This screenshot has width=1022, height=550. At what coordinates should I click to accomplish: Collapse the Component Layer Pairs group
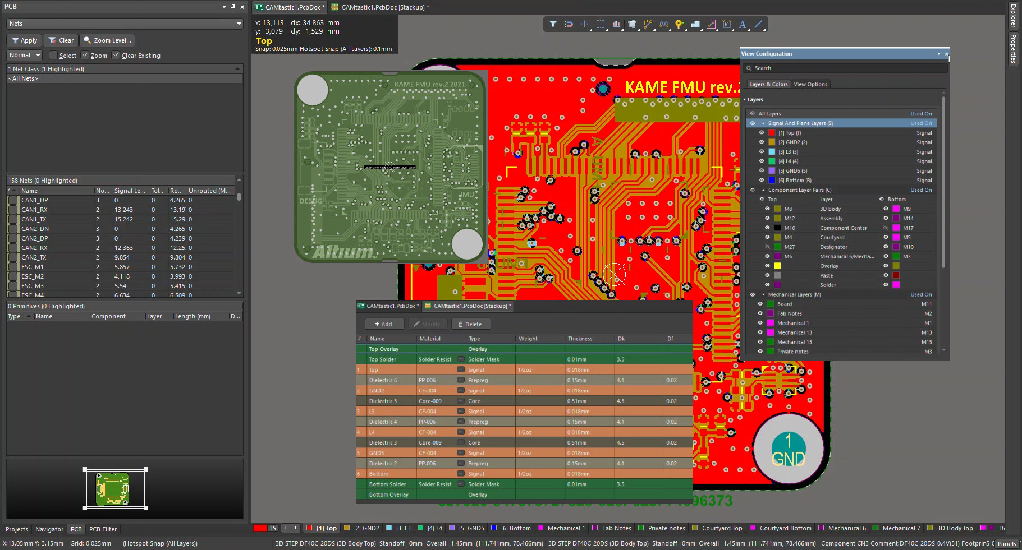pyautogui.click(x=763, y=190)
